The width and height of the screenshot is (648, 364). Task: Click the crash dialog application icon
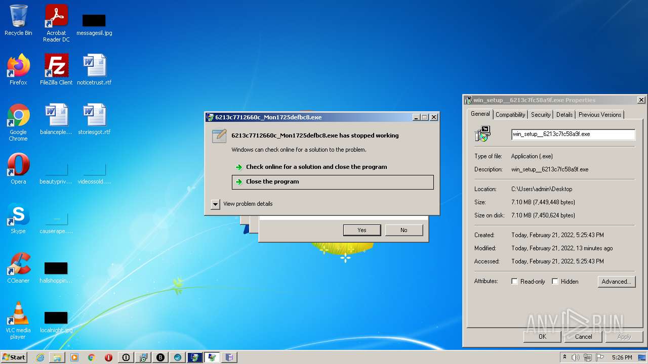219,136
